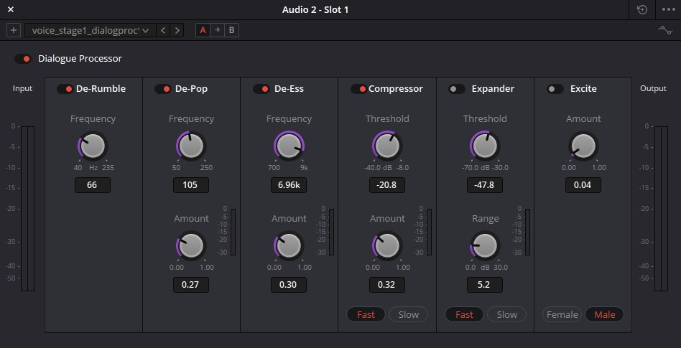The image size is (681, 348).
Task: Select Fast mode for the Expander
Action: pyautogui.click(x=464, y=314)
